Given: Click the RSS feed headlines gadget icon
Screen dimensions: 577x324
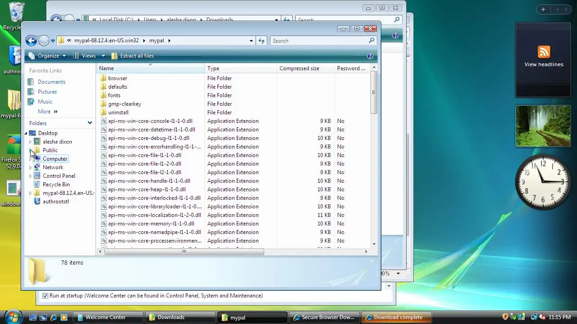Looking at the screenshot, I should tap(544, 52).
